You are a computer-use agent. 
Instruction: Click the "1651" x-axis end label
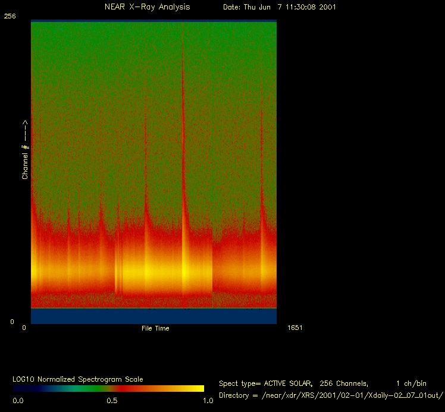pyautogui.click(x=295, y=328)
